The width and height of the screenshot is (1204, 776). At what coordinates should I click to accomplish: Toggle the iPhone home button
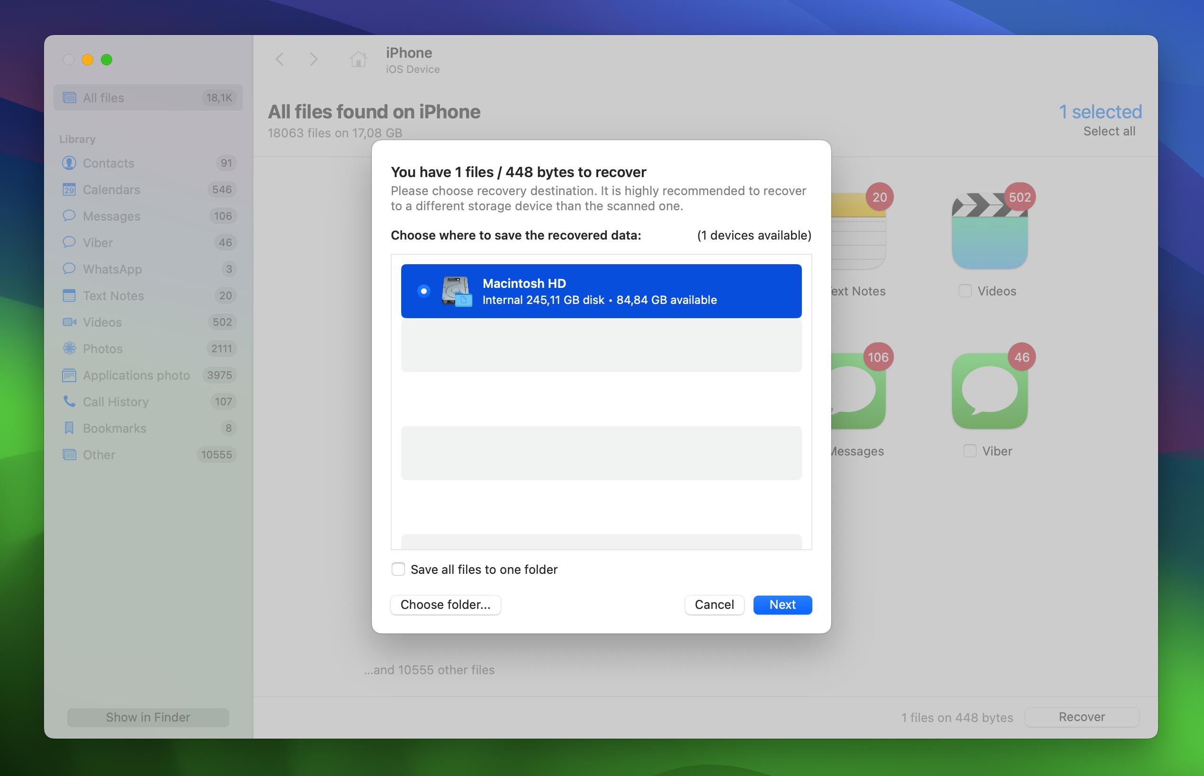[357, 59]
